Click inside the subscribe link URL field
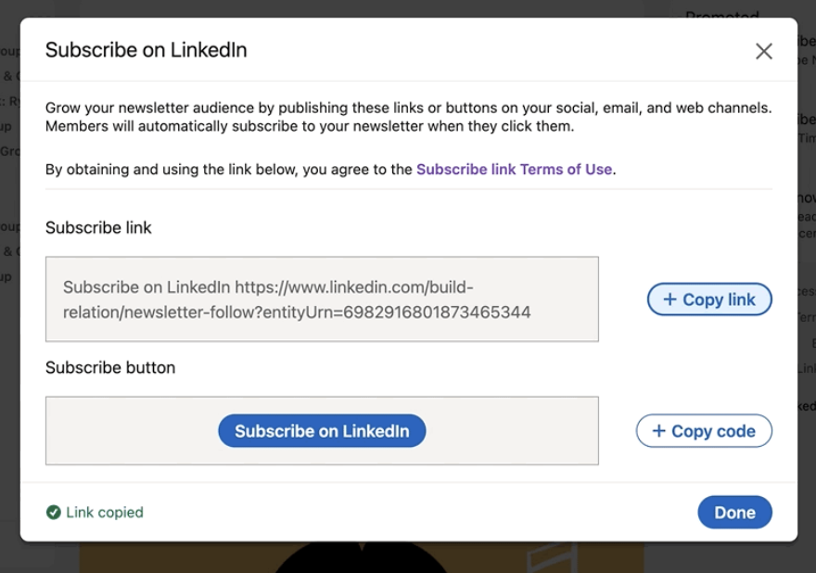816x573 pixels. coord(322,299)
